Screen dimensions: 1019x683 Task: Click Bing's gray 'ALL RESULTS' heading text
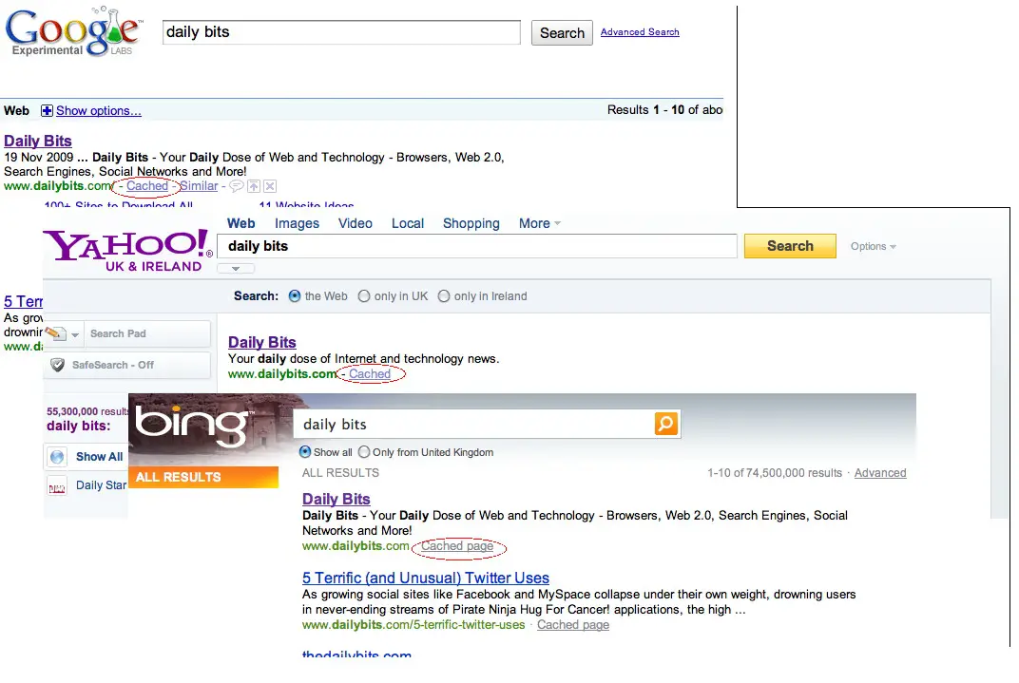340,473
